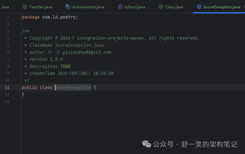Click the package com.ld.poetry statement
This screenshot has height=154, width=245.
coord(50,17)
